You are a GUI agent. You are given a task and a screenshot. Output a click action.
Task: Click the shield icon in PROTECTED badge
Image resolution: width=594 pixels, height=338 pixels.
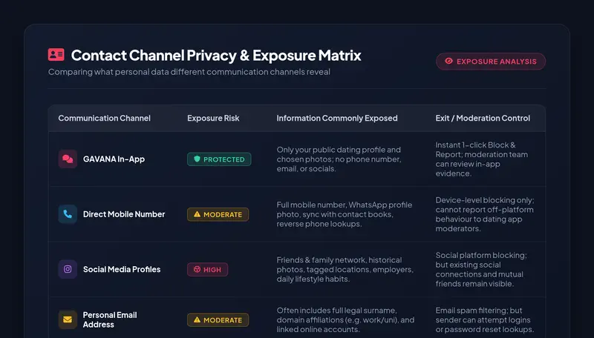point(197,159)
